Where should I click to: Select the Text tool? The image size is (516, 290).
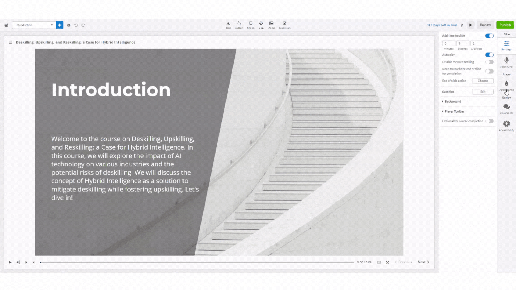click(x=228, y=25)
